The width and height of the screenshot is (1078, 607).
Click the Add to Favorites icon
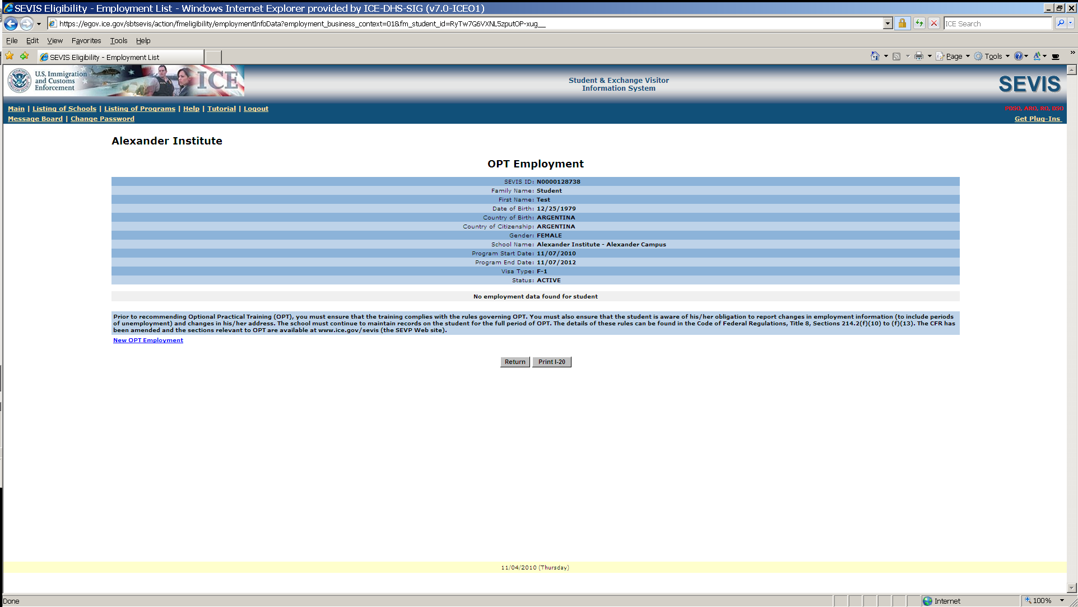coord(24,56)
